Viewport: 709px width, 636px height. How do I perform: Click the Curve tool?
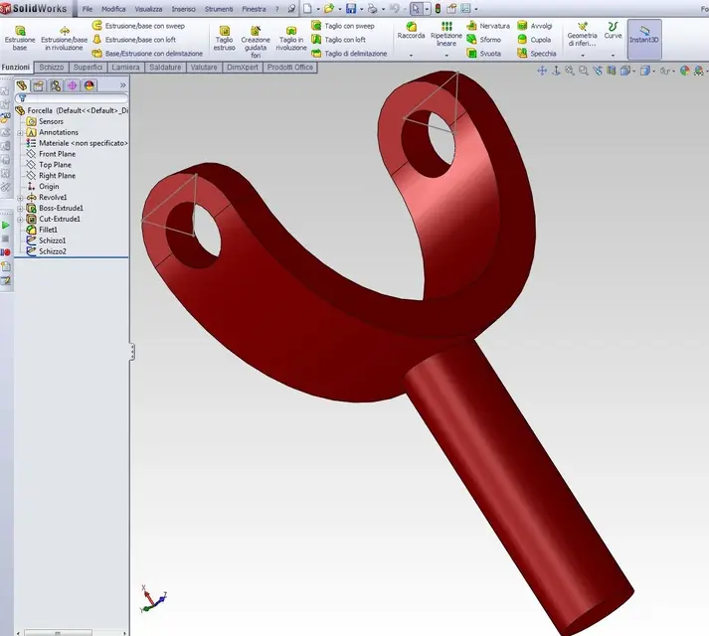click(613, 30)
